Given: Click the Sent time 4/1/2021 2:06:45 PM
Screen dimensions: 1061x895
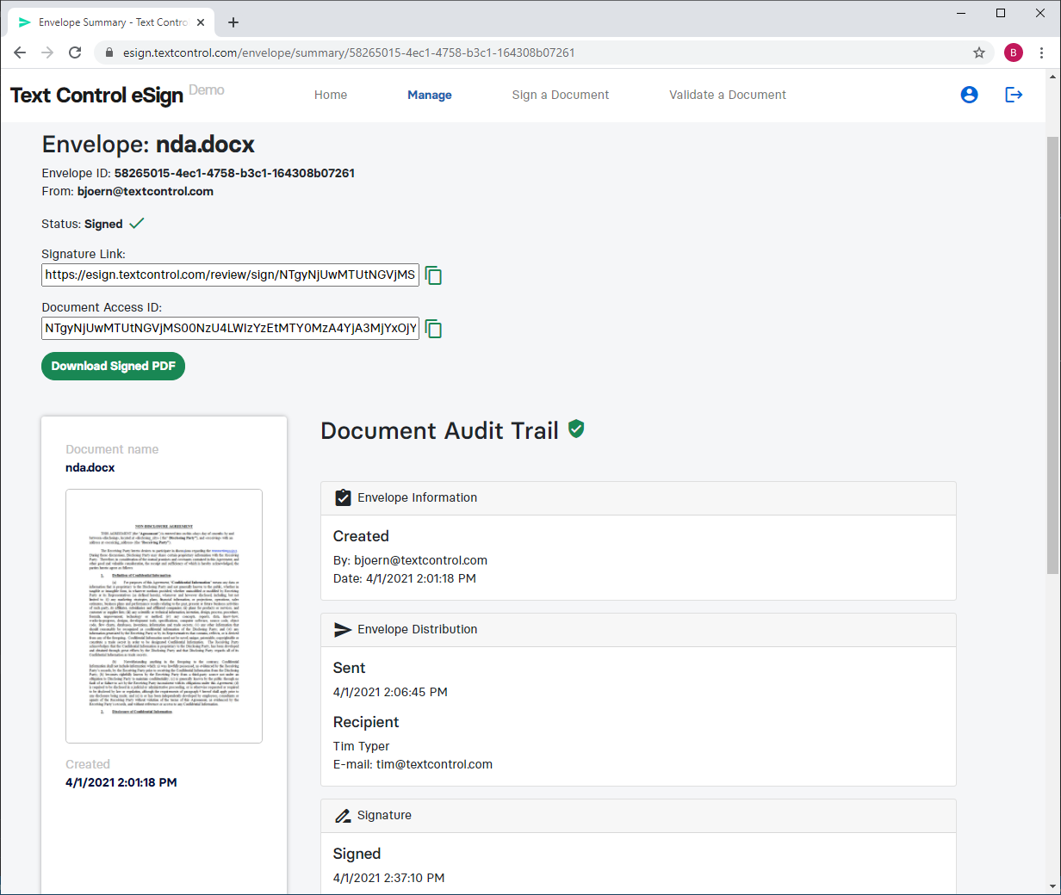Looking at the screenshot, I should click(x=390, y=692).
